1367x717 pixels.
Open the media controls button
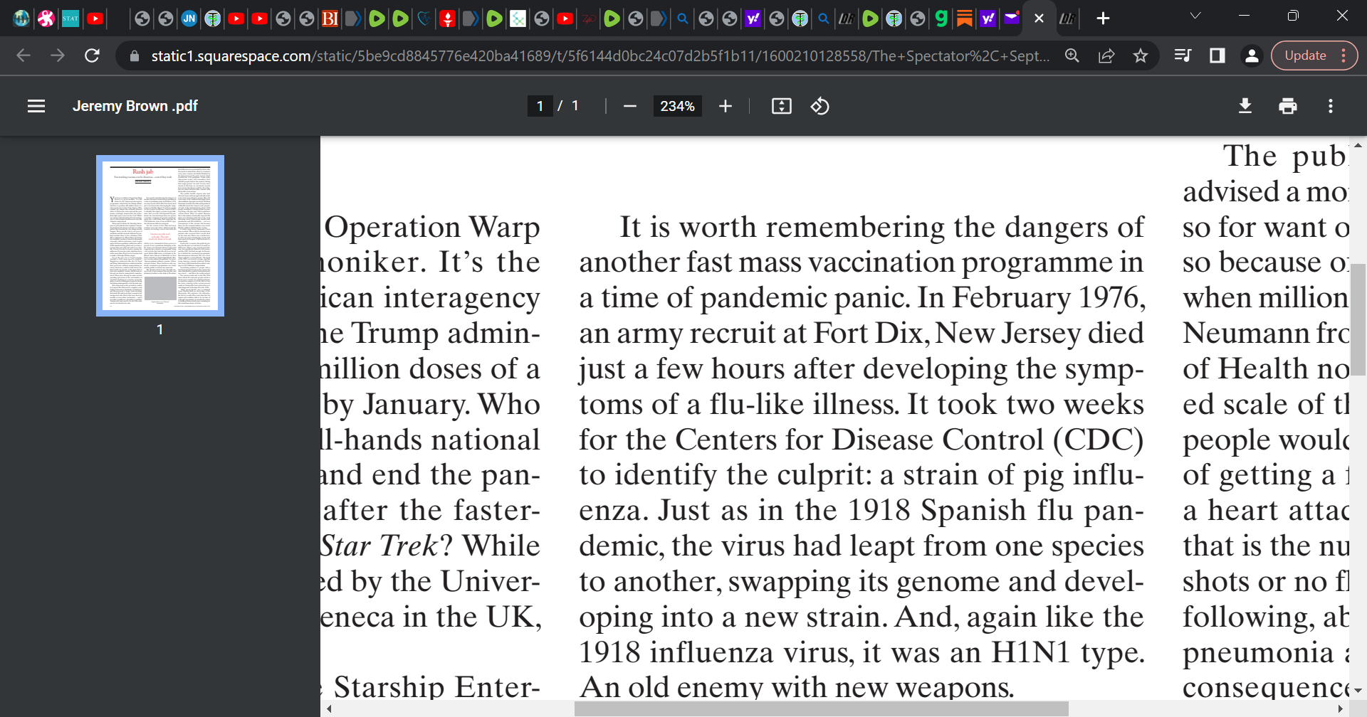pyautogui.click(x=1183, y=55)
